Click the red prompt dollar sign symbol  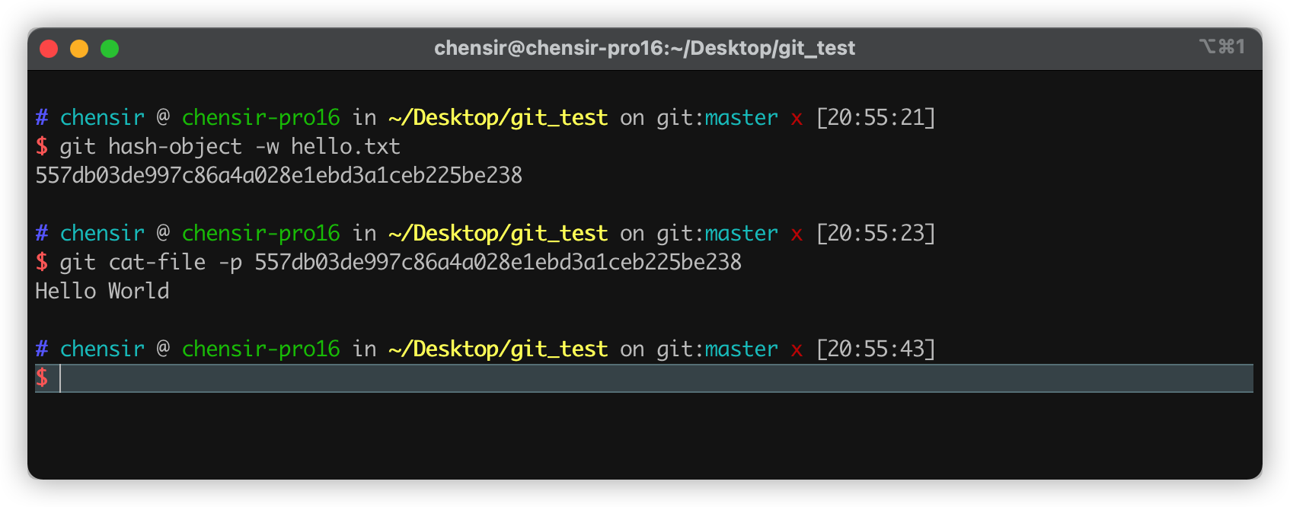click(x=43, y=378)
